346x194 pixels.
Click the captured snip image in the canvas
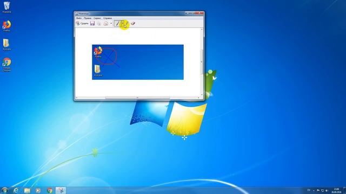click(138, 62)
